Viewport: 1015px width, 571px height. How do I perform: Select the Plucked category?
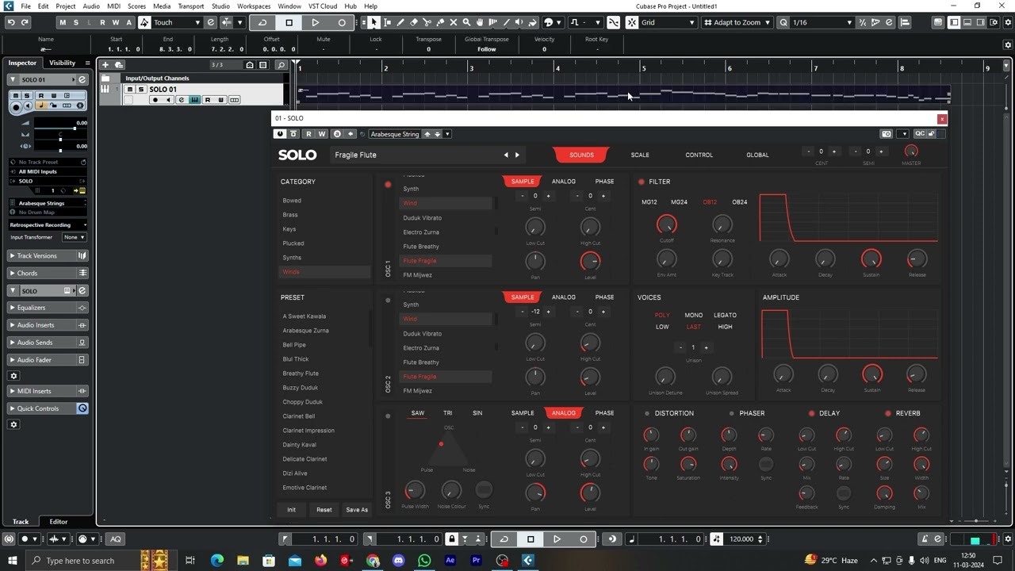pos(293,243)
